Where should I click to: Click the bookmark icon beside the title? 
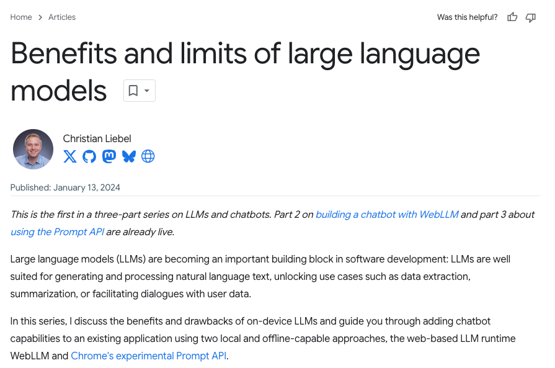[133, 91]
